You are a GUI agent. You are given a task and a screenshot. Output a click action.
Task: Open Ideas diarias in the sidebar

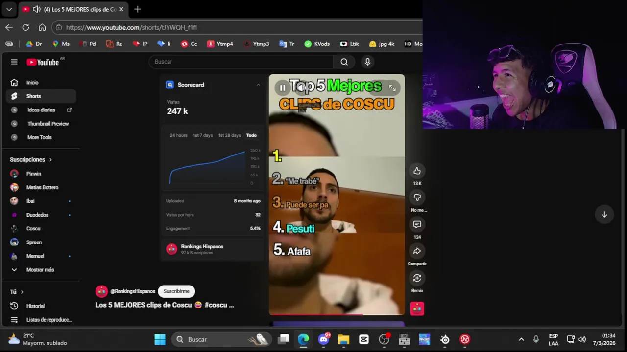click(41, 110)
